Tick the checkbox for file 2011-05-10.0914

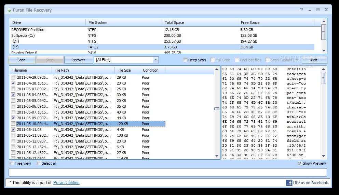(x=13, y=124)
